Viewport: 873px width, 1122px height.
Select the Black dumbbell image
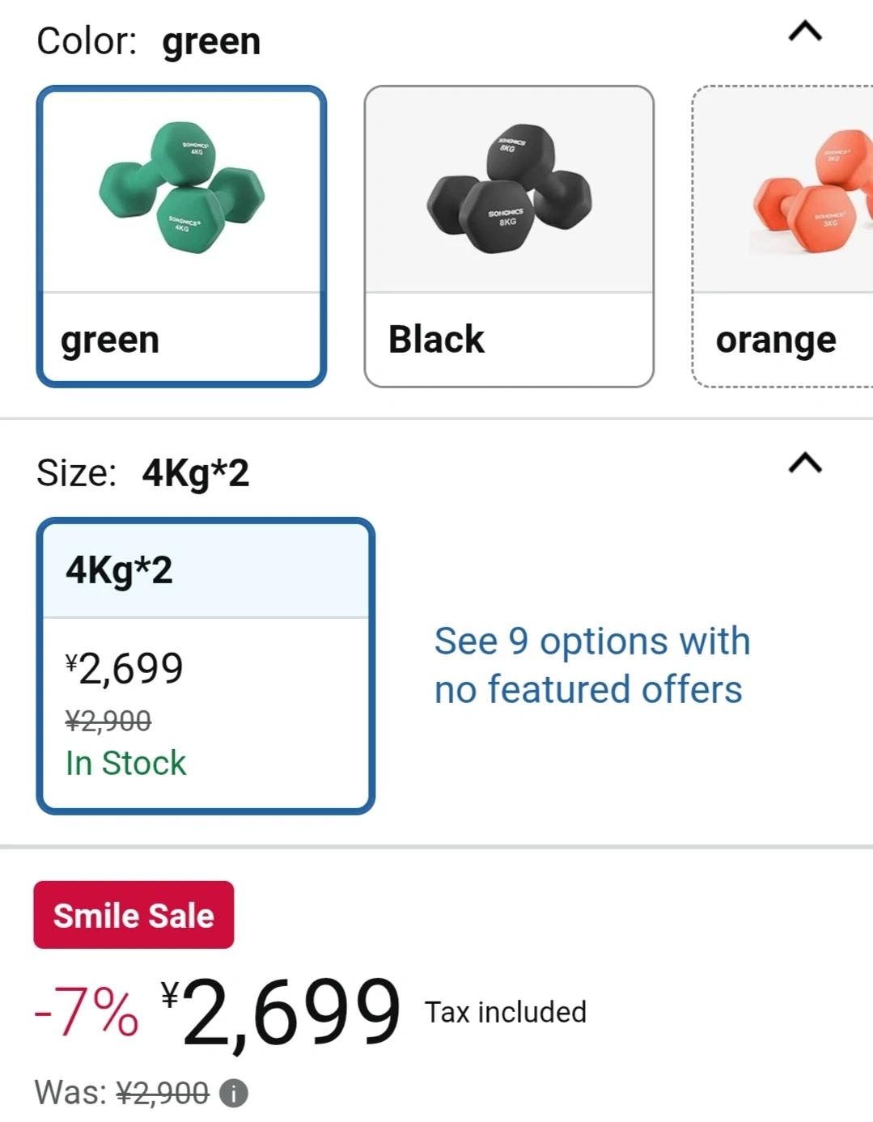coord(509,190)
